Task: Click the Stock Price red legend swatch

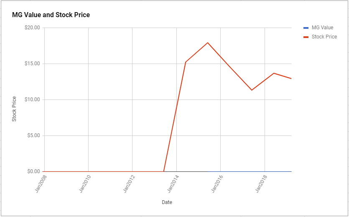Action: [306, 37]
